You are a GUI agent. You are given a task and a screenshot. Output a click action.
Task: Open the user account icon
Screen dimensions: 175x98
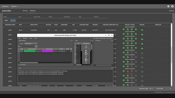point(172,6)
